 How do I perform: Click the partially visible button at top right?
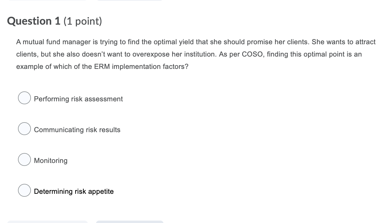click(130, 1)
